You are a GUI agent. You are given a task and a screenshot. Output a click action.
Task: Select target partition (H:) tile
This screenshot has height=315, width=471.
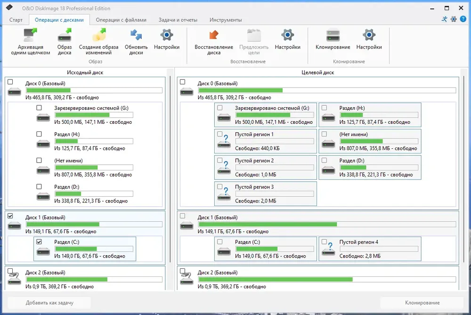pos(370,115)
